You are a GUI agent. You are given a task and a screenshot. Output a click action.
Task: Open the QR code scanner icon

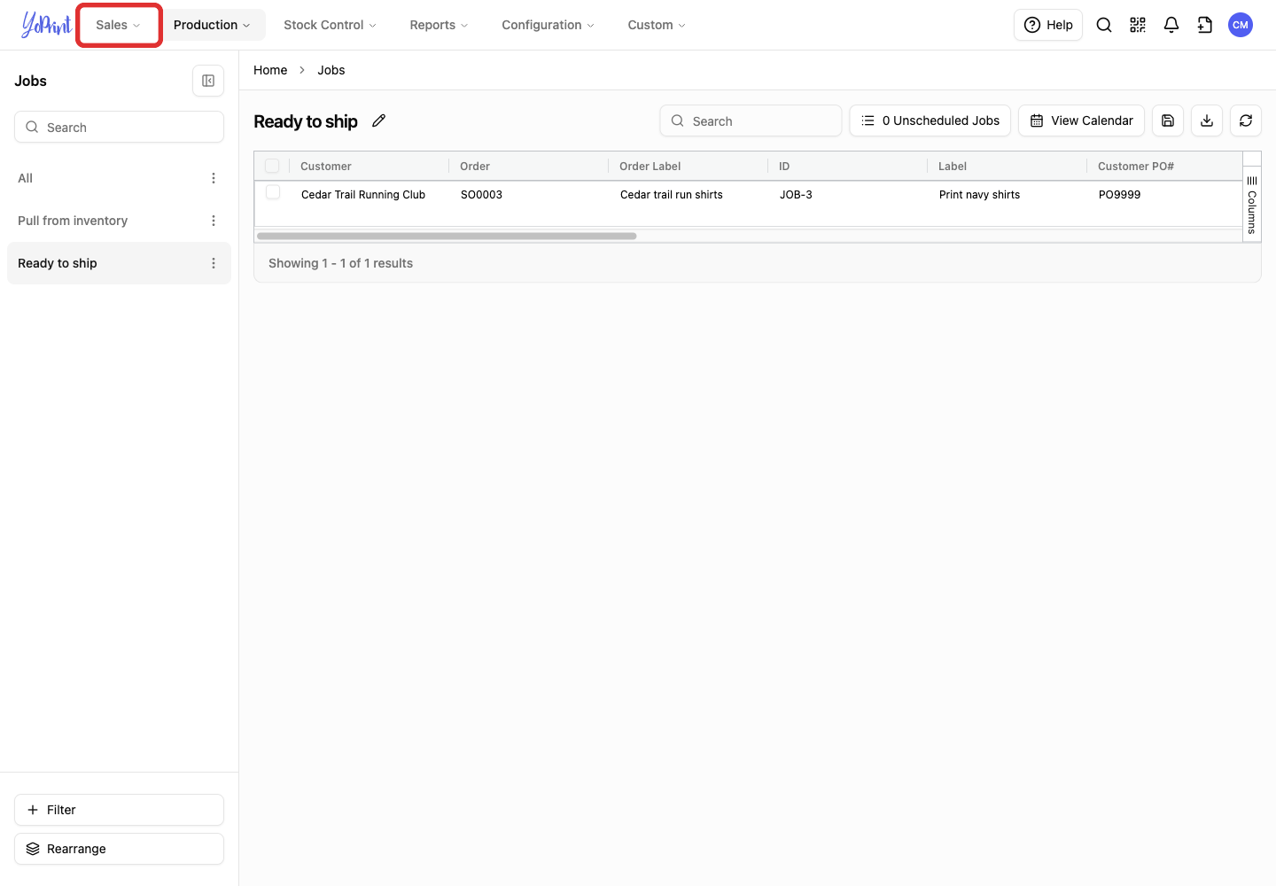tap(1138, 25)
